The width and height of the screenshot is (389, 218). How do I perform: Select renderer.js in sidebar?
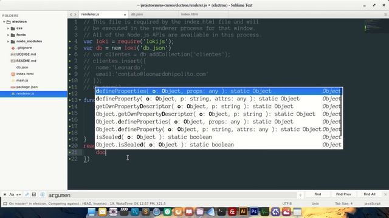(33, 94)
